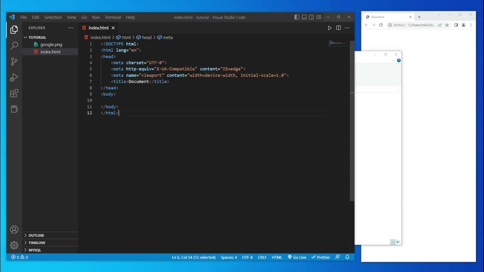
Task: Click the VS Code logo in title bar
Action: click(12, 17)
